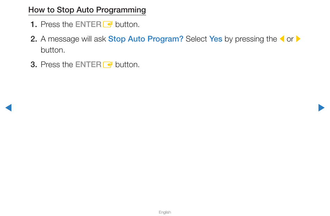
Task: Click the word 'button.' on step 2's second line
Action: coord(53,50)
